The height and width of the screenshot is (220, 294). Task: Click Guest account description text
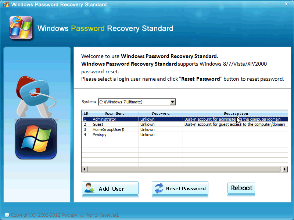coord(234,124)
